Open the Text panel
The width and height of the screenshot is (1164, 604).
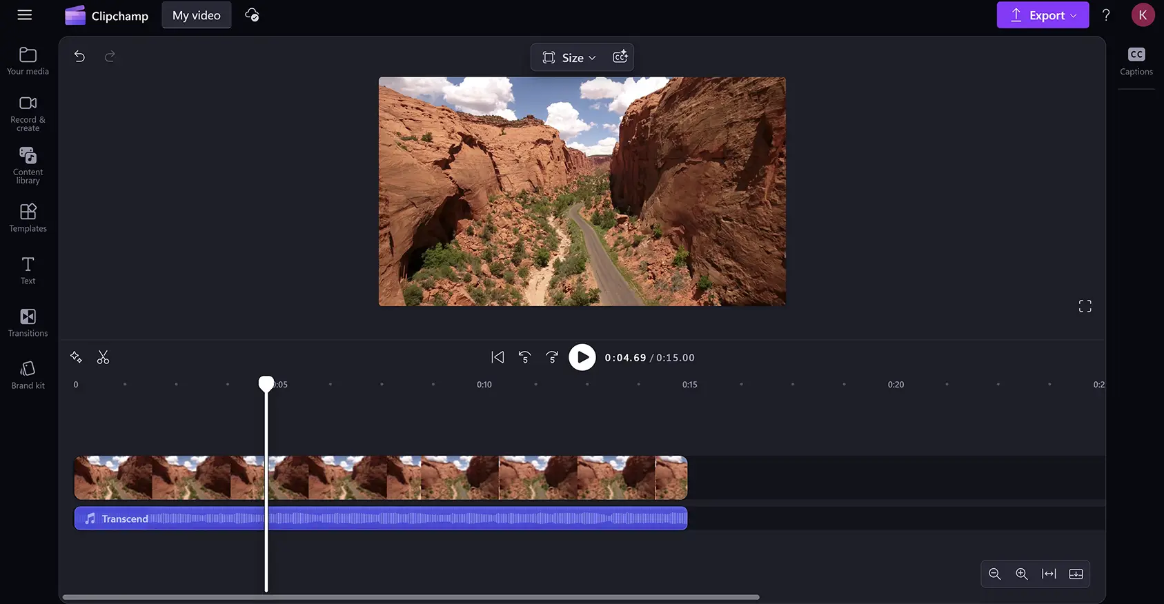coord(28,270)
